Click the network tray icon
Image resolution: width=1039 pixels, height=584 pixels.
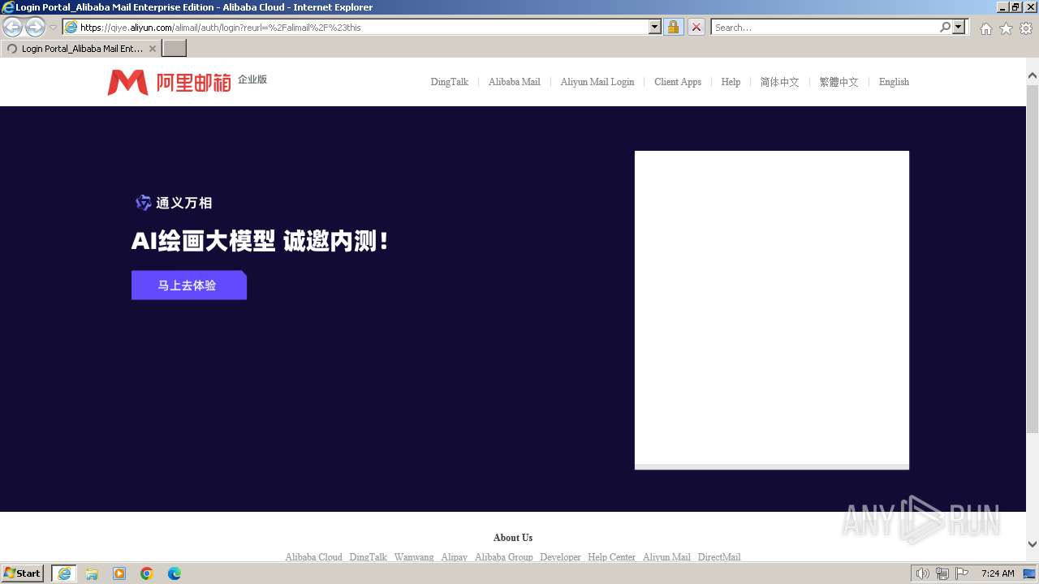click(x=942, y=573)
